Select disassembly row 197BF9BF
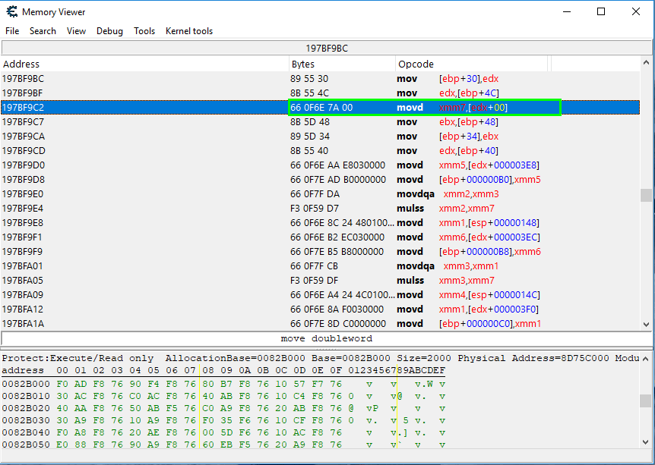The image size is (655, 465). (320, 93)
